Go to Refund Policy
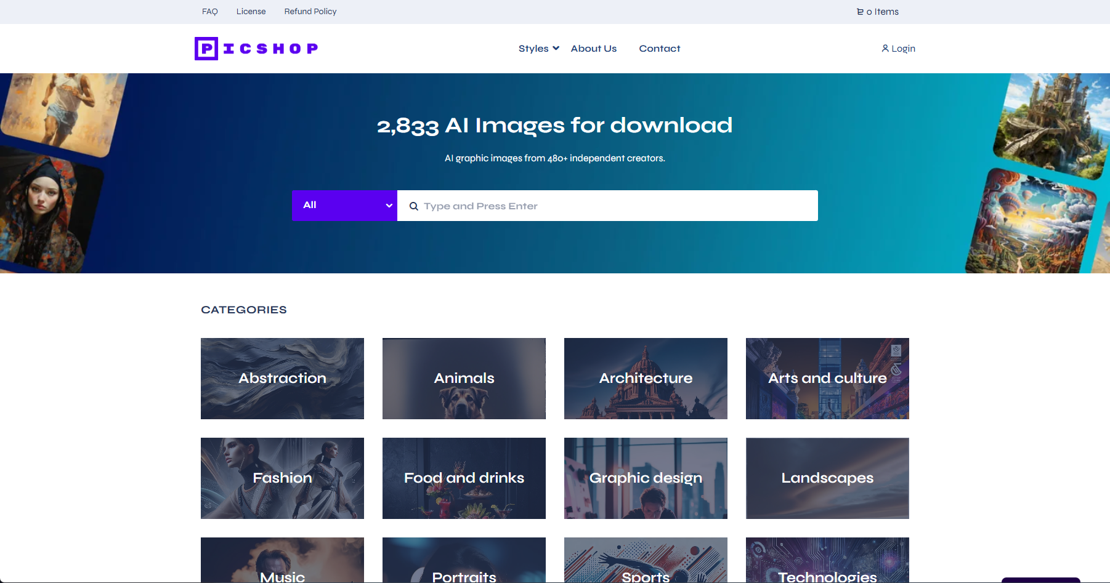Screen dimensions: 1110x583 310,12
